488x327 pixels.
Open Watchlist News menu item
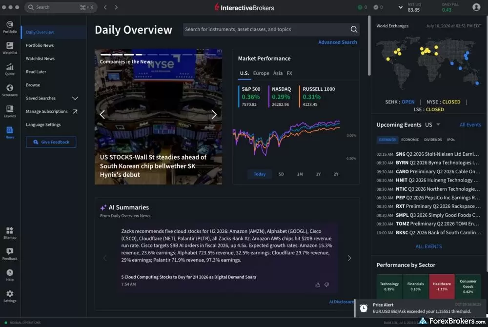click(x=40, y=59)
